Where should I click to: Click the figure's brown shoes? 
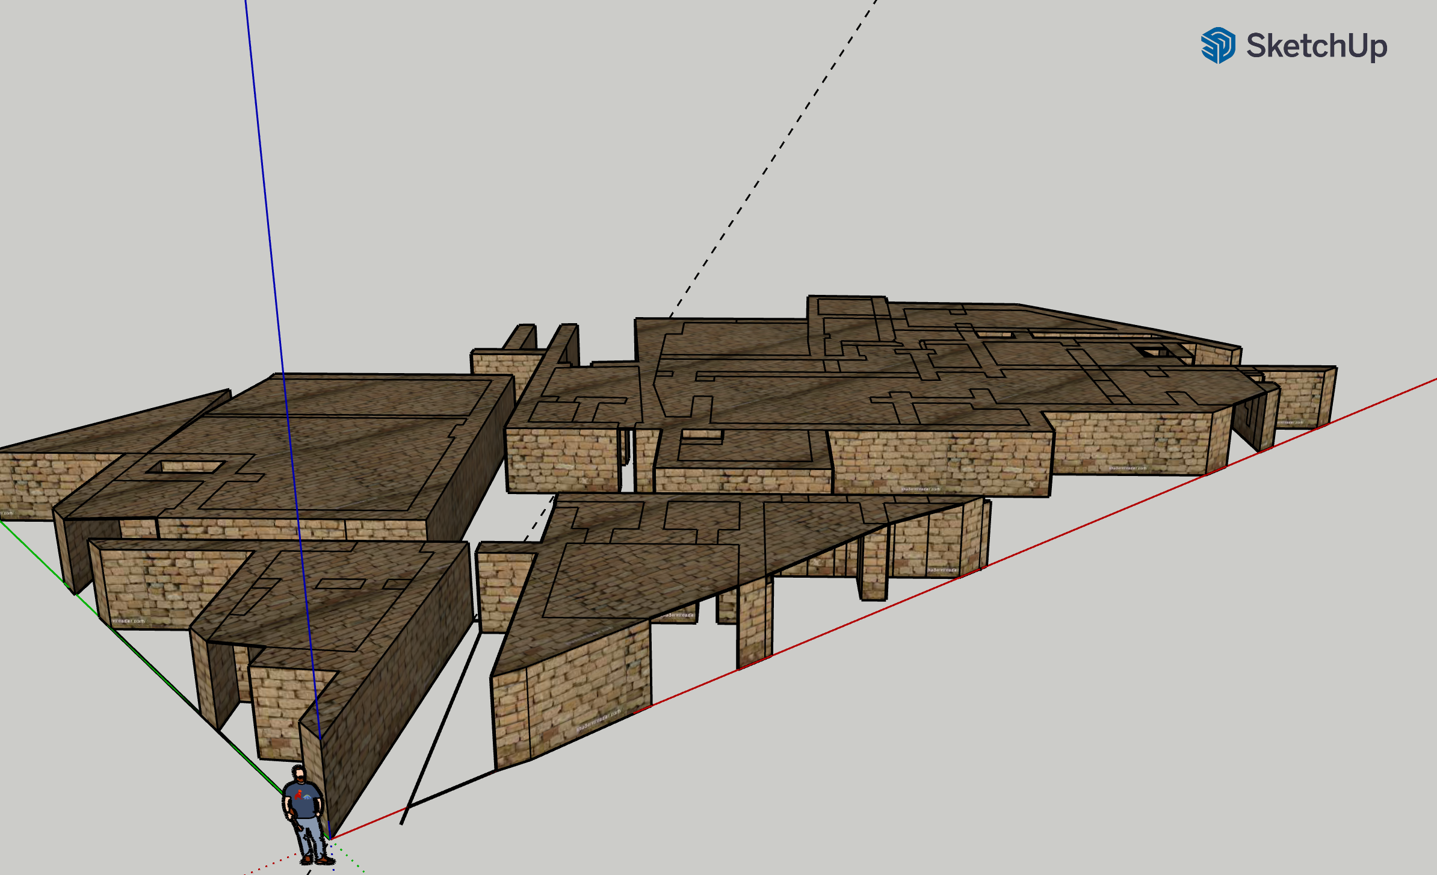[x=317, y=861]
